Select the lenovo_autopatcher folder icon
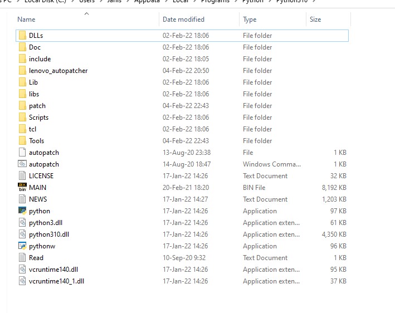The height and width of the screenshot is (313, 395). (22, 71)
